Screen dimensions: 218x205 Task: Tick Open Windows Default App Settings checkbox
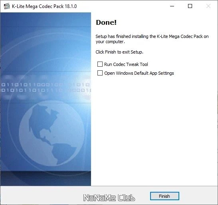[100, 73]
